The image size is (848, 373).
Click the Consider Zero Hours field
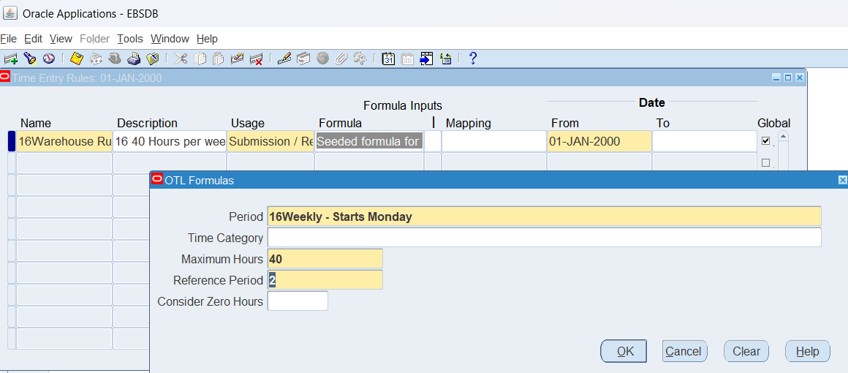[x=298, y=301]
